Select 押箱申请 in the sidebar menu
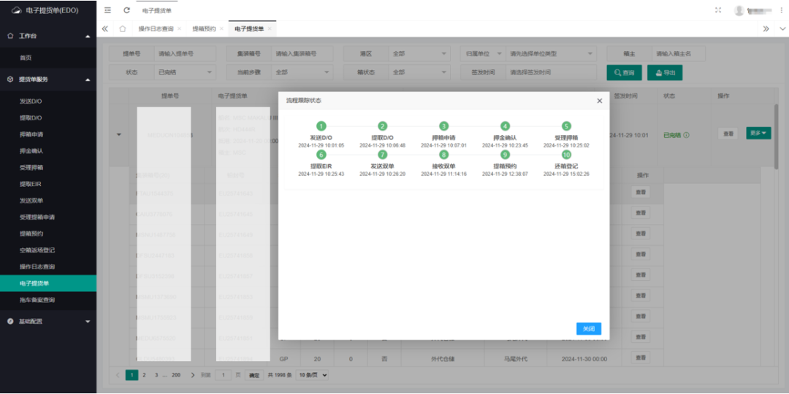Viewport: 789px width, 394px height. [31, 134]
